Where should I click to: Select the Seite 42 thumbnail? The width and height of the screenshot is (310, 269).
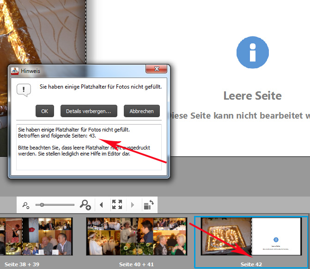251,236
